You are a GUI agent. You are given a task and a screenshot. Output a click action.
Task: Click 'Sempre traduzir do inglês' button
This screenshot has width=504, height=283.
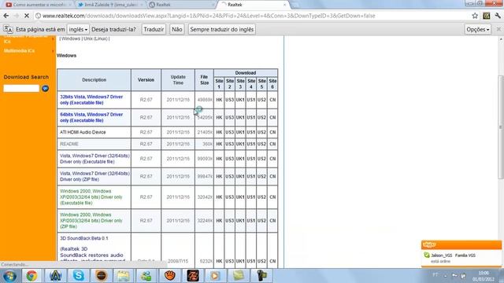[222, 29]
